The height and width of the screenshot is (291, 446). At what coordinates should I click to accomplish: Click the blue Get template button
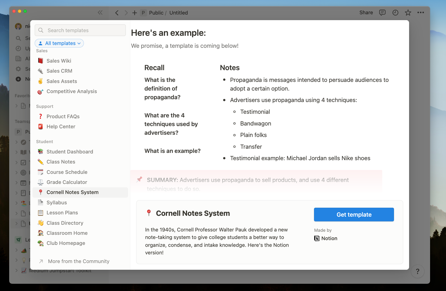[x=354, y=214]
